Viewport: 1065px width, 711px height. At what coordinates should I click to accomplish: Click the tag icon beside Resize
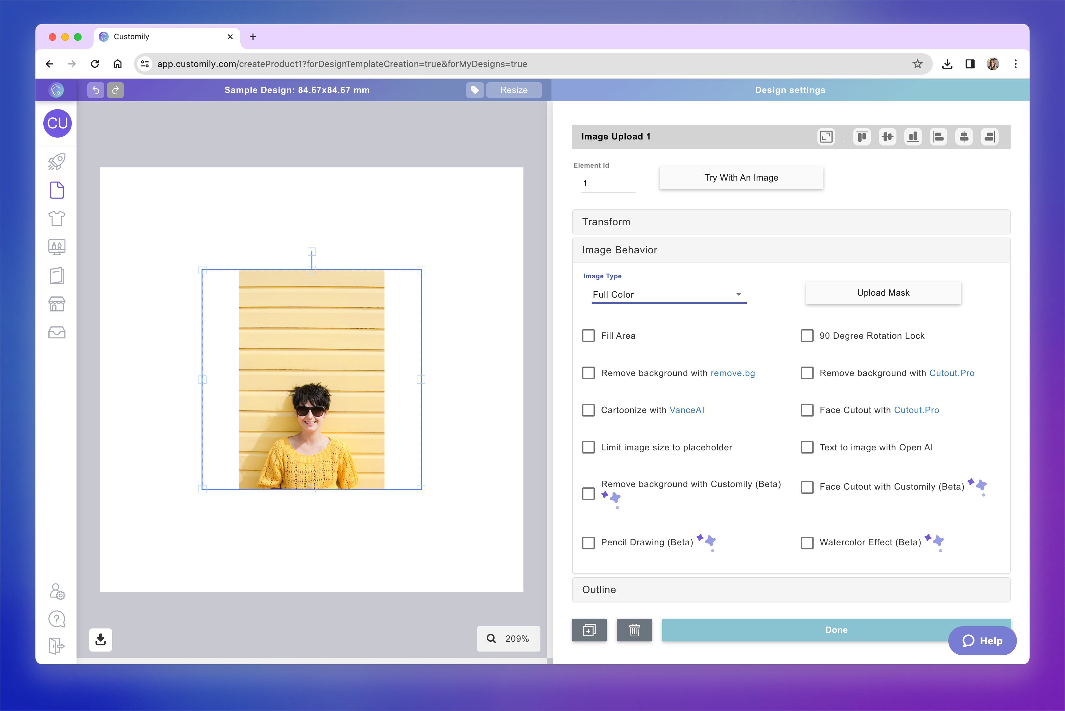point(475,90)
